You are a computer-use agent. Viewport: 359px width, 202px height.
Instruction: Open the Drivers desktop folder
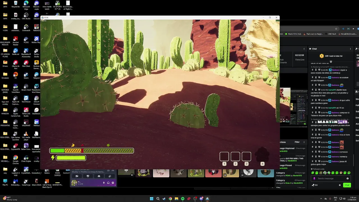(x=5, y=64)
